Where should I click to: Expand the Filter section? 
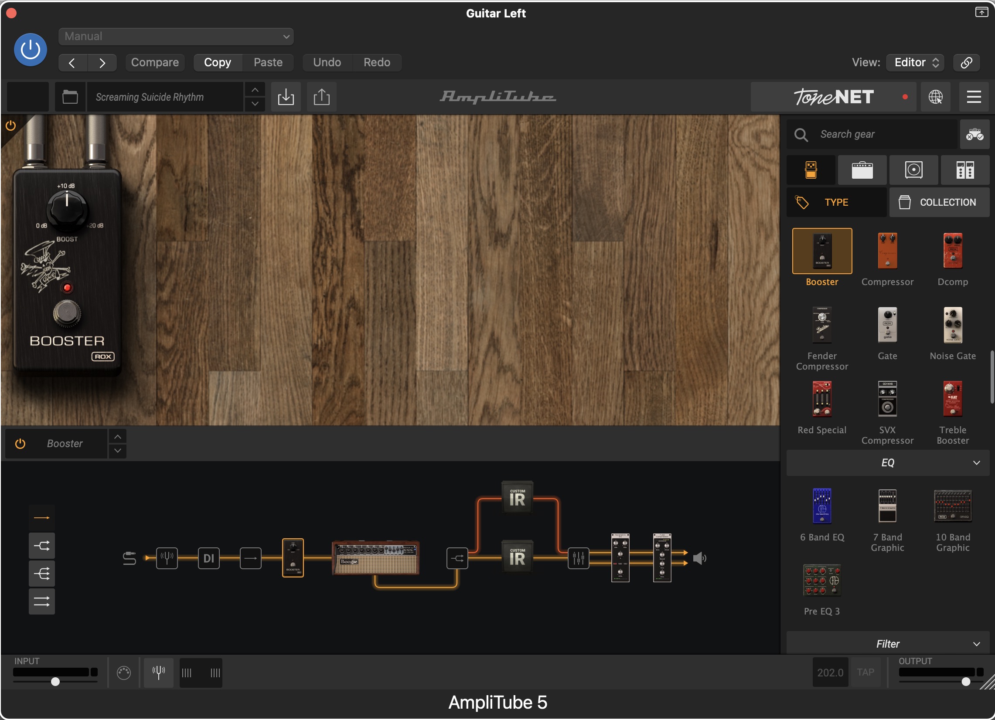(x=887, y=645)
